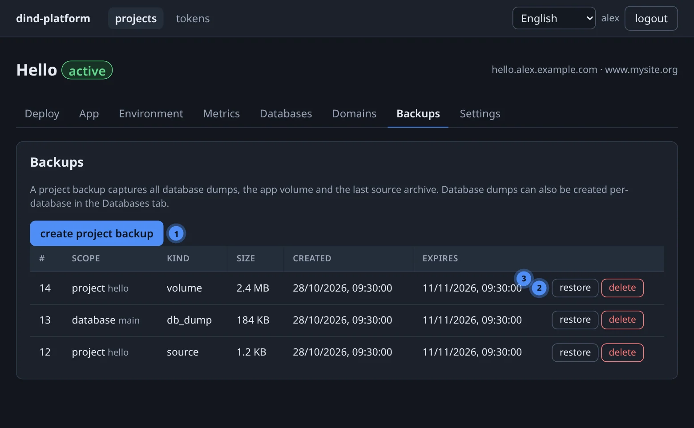Click the SIZE column header
This screenshot has width=694, height=428.
(x=246, y=258)
